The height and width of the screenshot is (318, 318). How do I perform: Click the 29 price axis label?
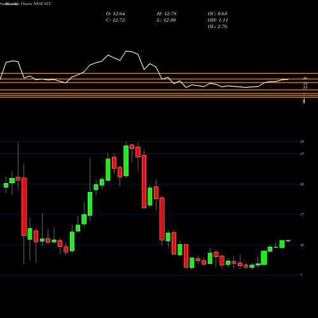click(302, 142)
